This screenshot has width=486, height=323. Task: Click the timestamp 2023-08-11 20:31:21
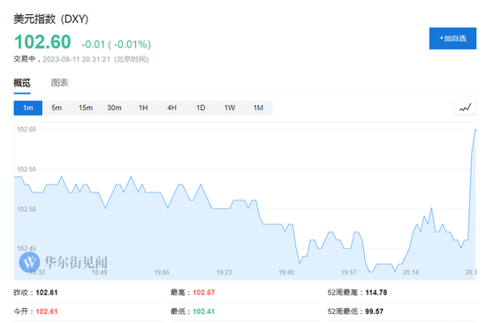77,59
